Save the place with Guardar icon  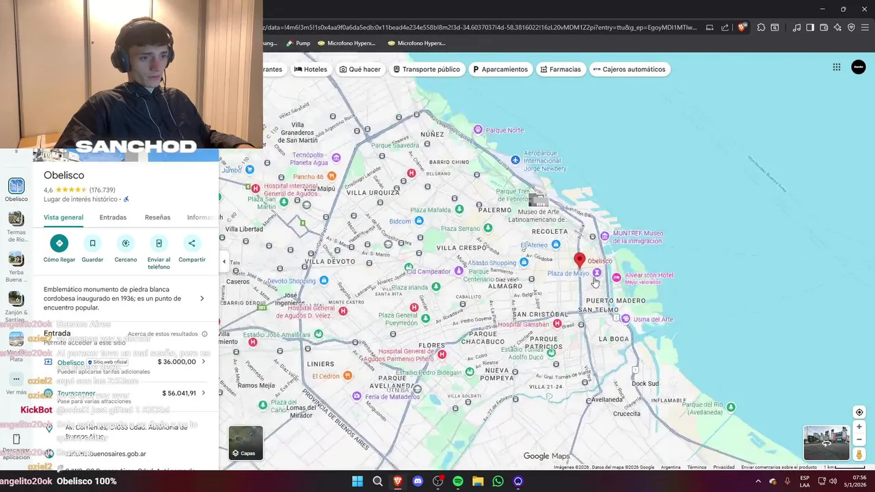coord(92,243)
